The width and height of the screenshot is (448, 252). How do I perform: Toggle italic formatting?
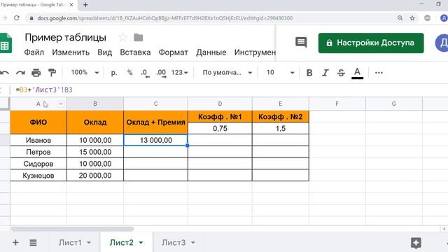click(325, 73)
